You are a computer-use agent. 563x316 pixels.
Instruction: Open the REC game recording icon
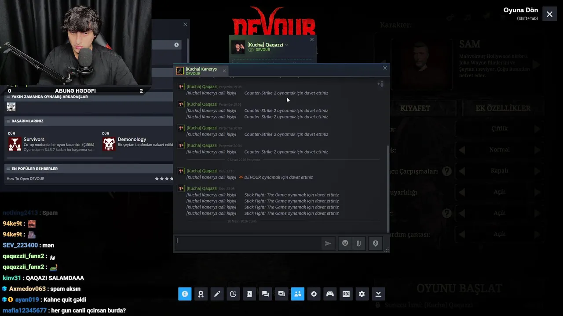346,294
